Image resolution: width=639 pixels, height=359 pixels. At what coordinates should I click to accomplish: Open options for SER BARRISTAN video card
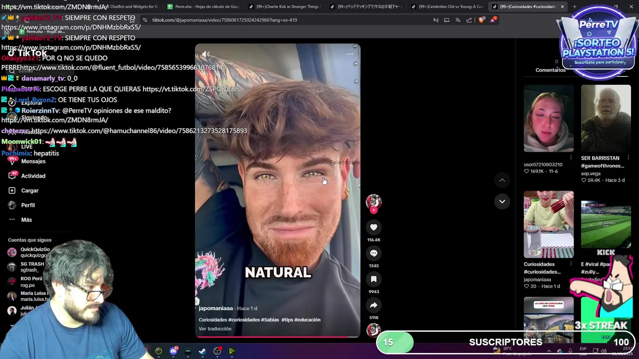coord(628,158)
